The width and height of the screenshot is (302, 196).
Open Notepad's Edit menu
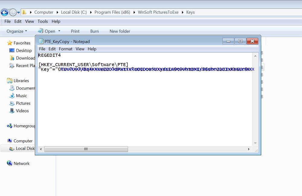pyautogui.click(x=52, y=49)
